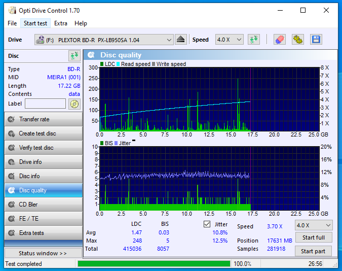Click the Extra tests icon

11,233
